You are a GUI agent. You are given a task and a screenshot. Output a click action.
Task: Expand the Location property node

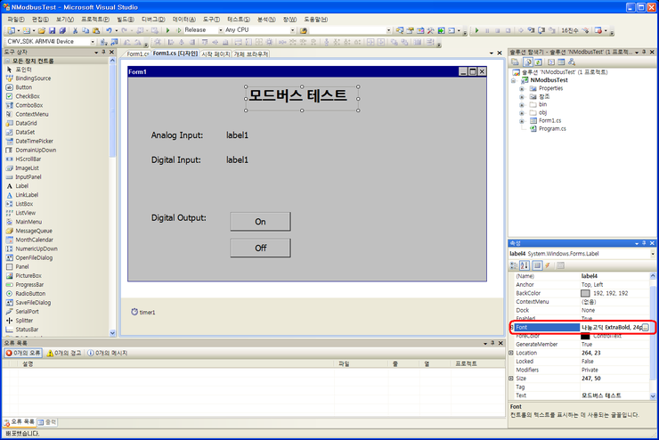(x=511, y=354)
